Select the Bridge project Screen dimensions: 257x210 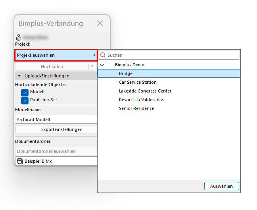[169, 73]
